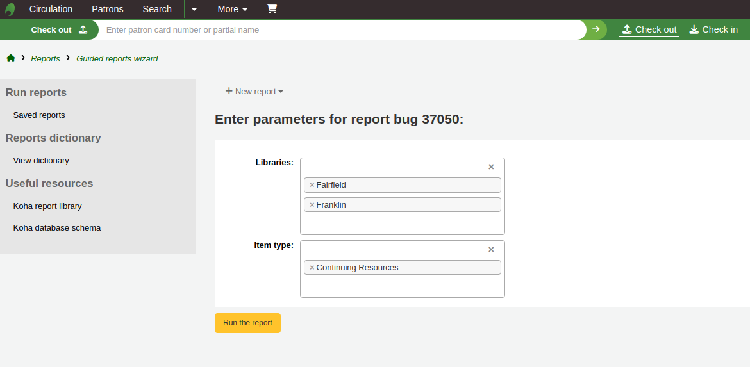Remove Continuing Resources item type tag
The height and width of the screenshot is (367, 750).
[x=312, y=268]
